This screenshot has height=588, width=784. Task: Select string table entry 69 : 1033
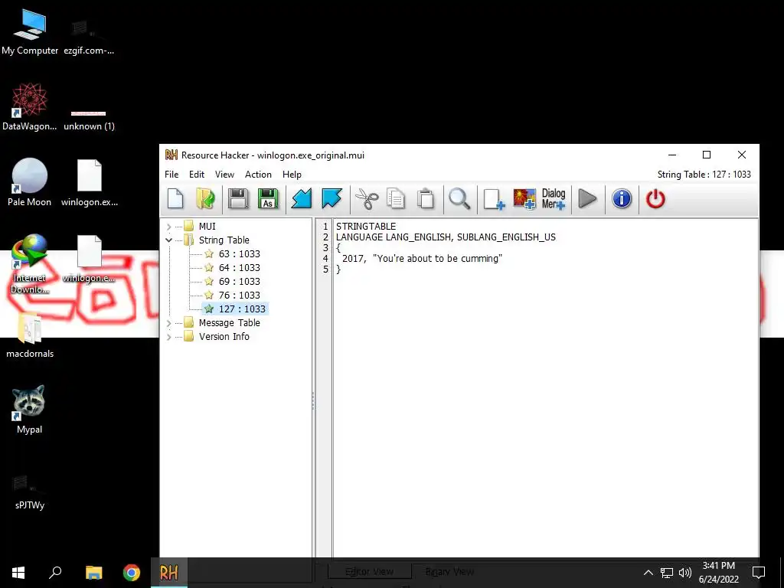239,282
